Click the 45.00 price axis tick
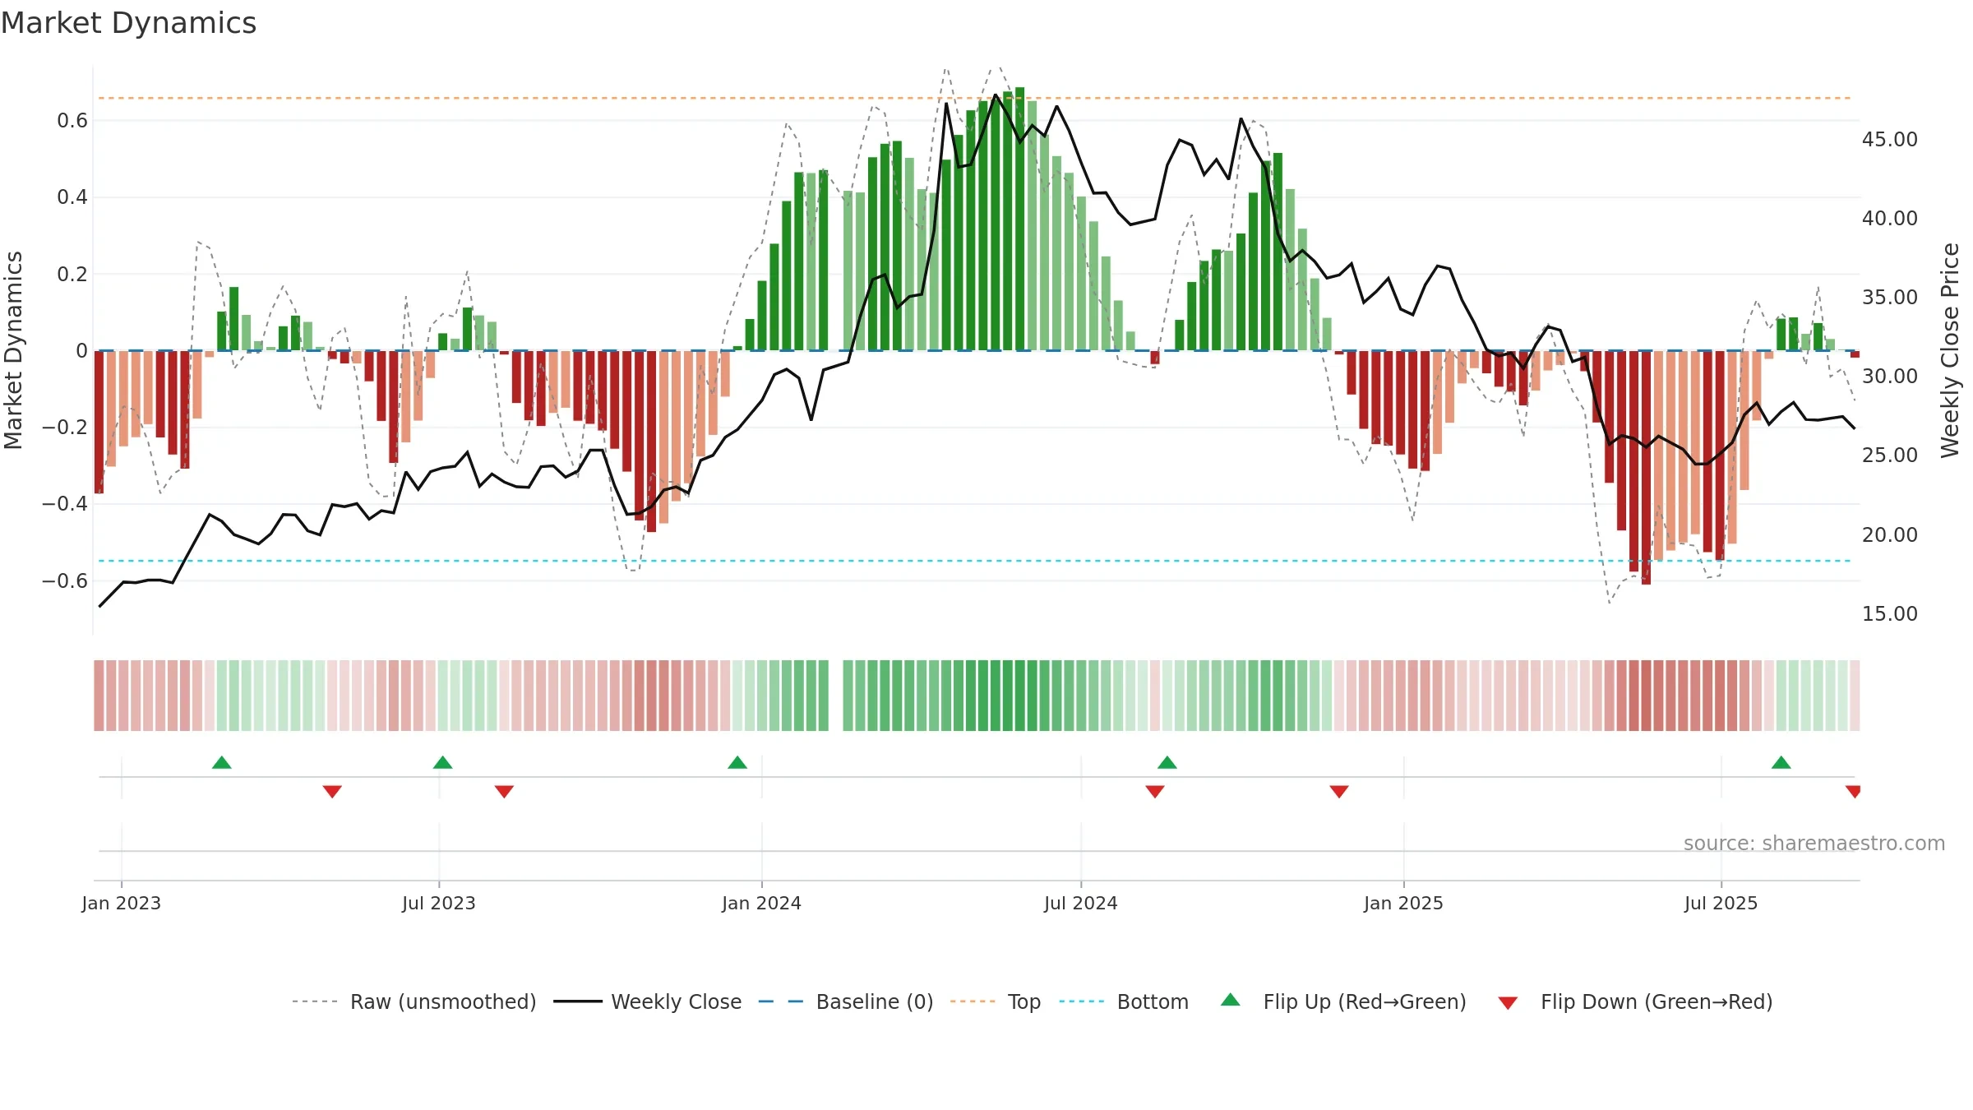Image resolution: width=1973 pixels, height=1110 pixels. click(x=1890, y=140)
